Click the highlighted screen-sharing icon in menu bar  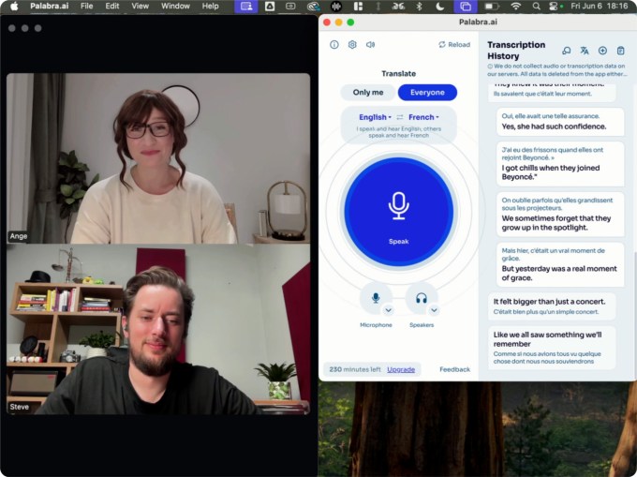[246, 7]
